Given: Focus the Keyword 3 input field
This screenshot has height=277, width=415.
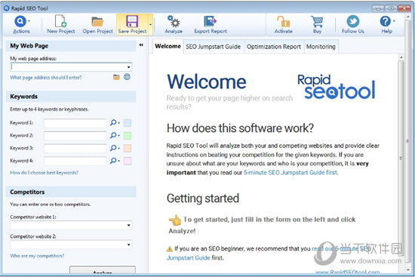Looking at the screenshot, I should click(75, 148).
